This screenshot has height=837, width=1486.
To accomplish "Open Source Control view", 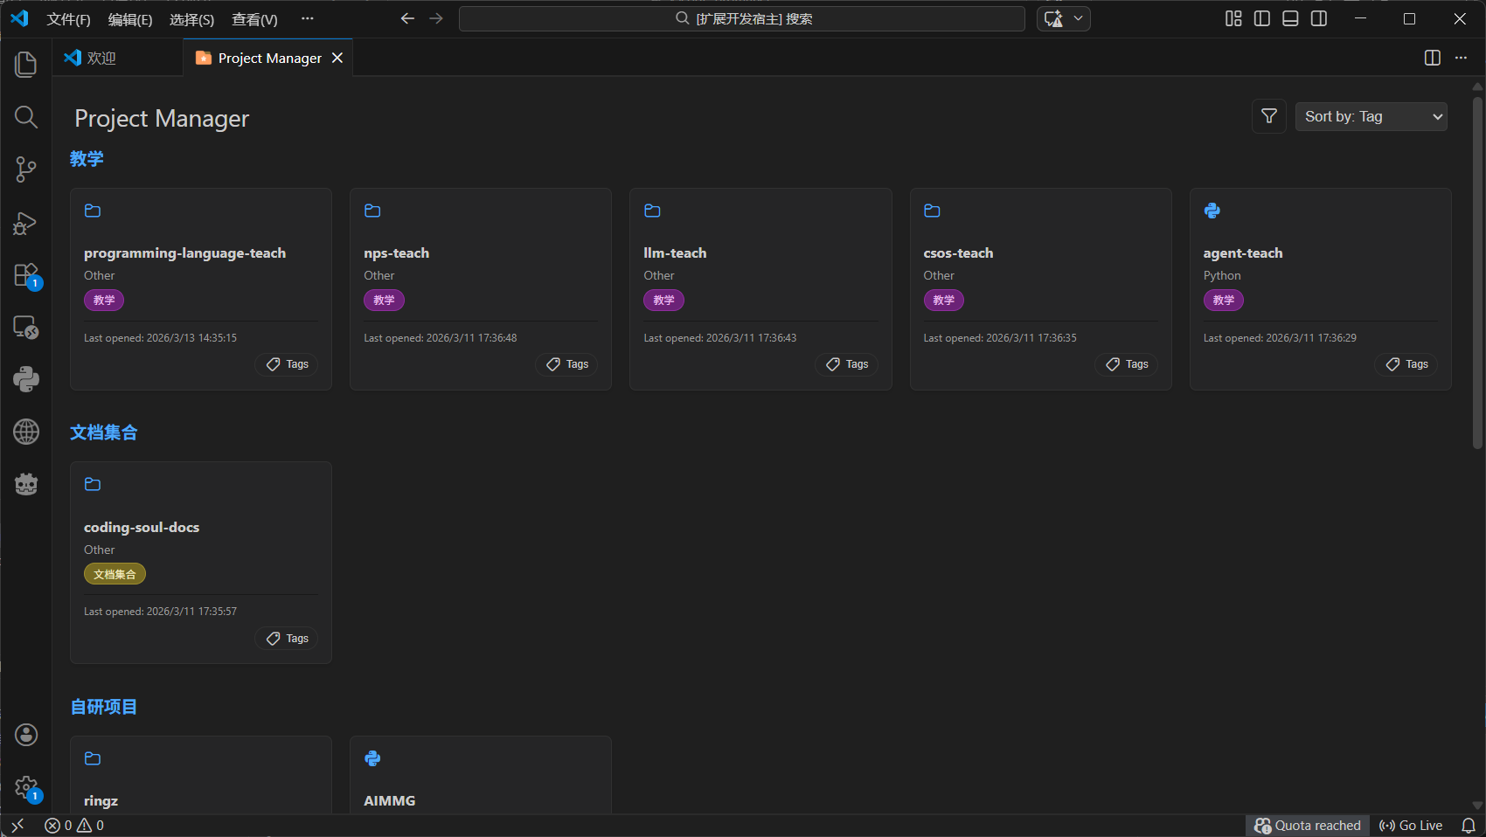I will click(x=26, y=169).
